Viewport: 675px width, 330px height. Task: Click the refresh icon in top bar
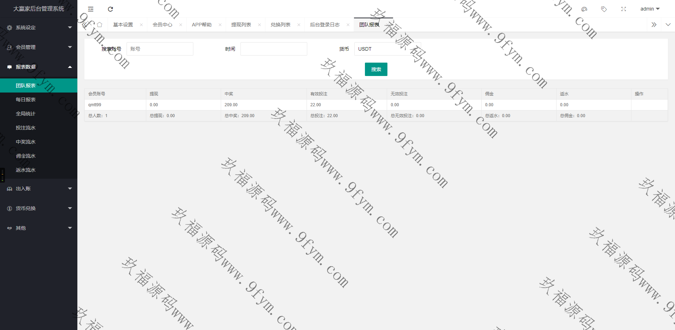click(x=110, y=9)
